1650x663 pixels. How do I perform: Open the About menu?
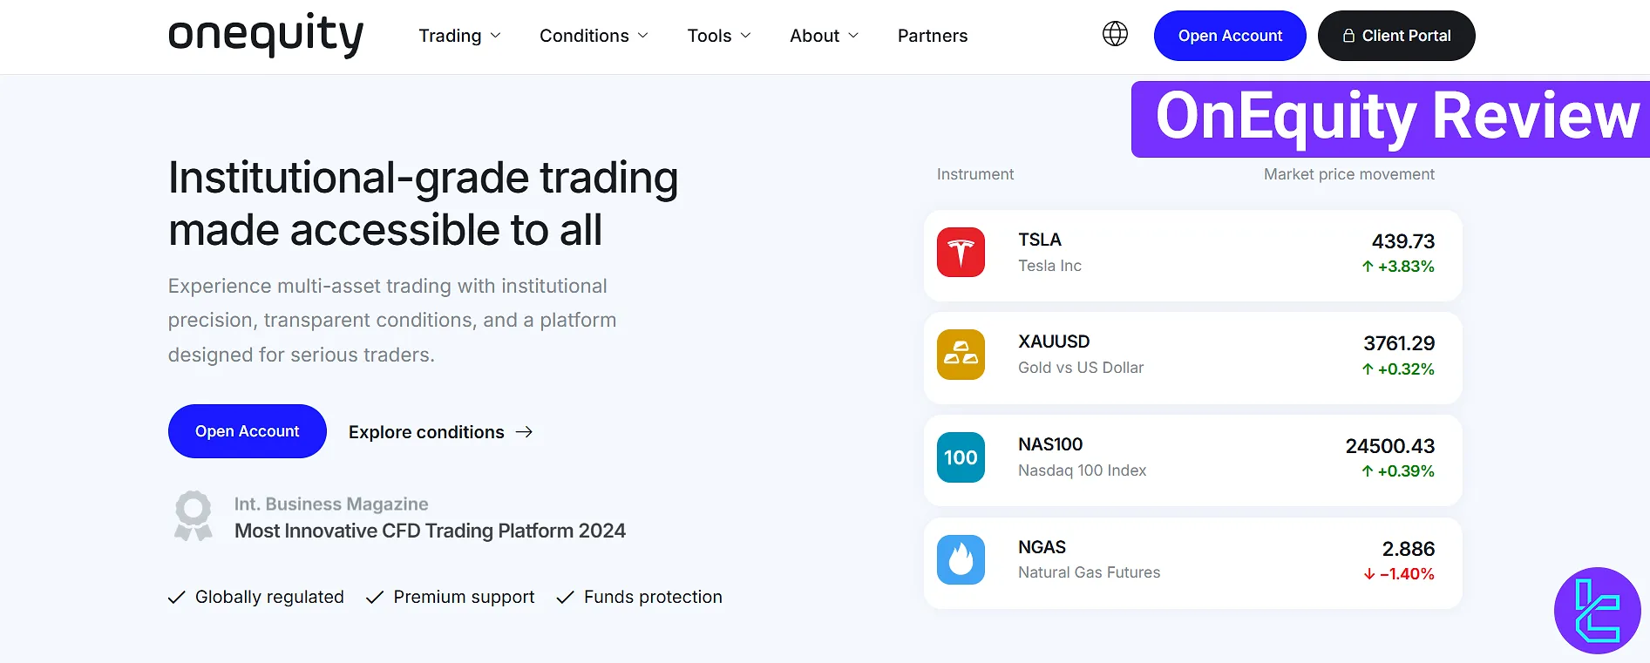tap(824, 36)
